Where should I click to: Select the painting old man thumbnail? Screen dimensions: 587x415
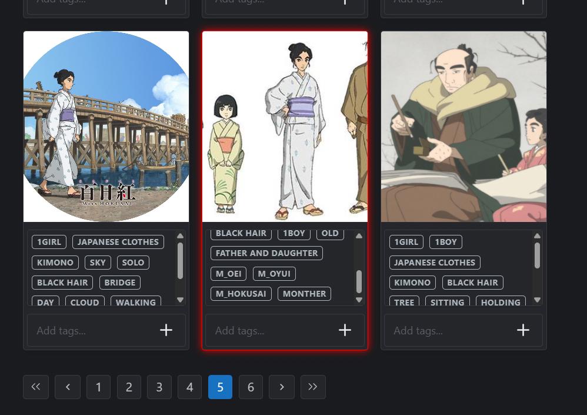pyautogui.click(x=464, y=127)
